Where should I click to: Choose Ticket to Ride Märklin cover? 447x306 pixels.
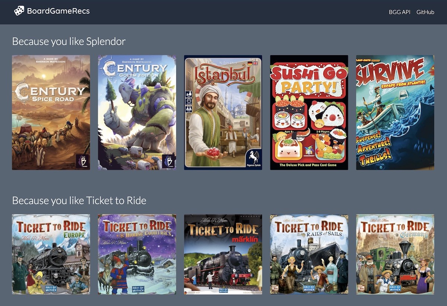pos(223,254)
